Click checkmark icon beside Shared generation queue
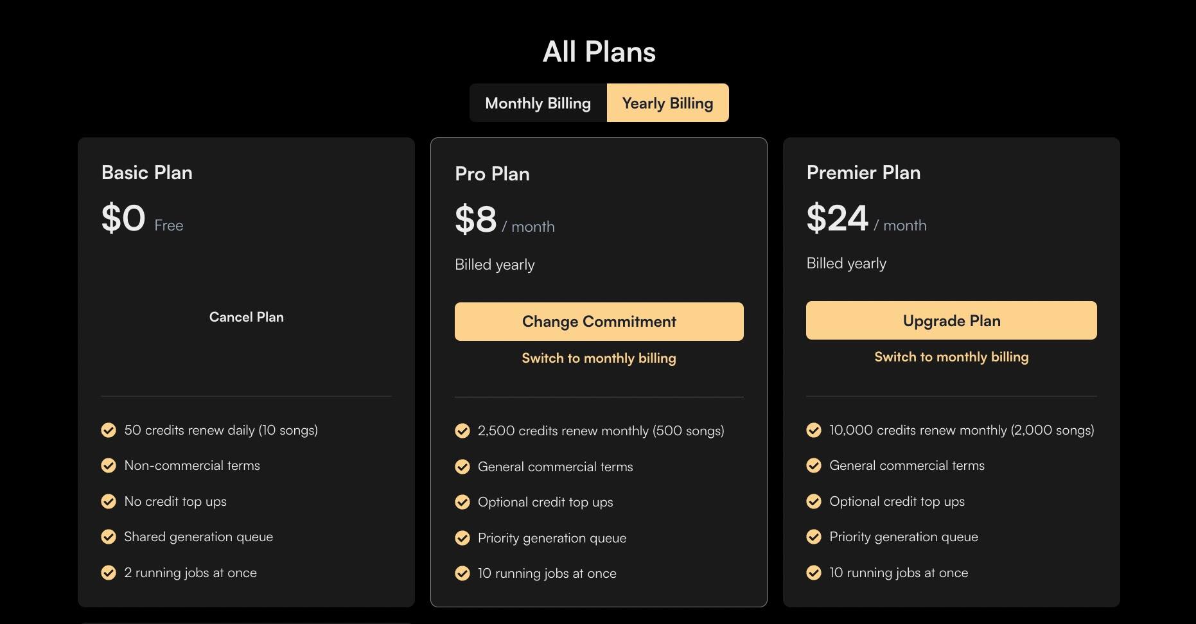This screenshot has width=1196, height=624. (109, 537)
